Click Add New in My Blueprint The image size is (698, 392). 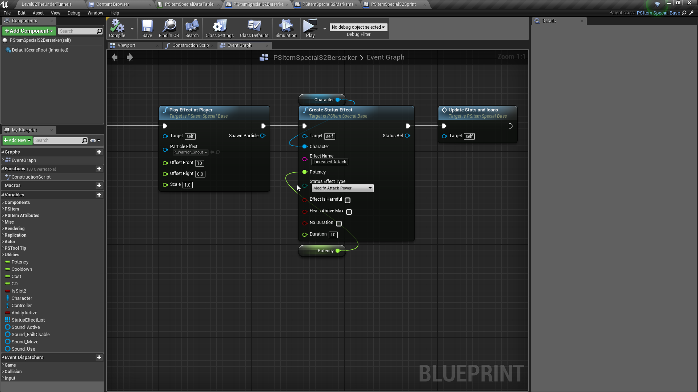tap(17, 140)
